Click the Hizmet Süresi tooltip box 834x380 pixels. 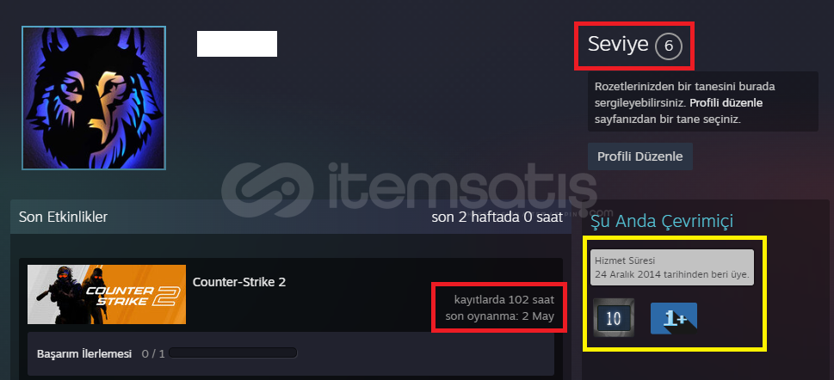(672, 267)
